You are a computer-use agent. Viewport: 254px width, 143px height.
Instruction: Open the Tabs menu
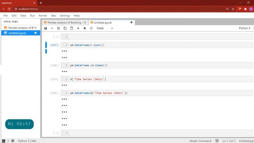point(53,15)
